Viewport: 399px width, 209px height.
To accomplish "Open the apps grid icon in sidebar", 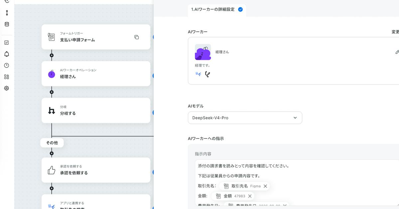I will click(x=7, y=77).
